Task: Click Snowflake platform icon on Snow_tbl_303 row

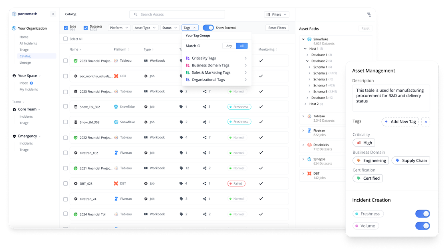Action: click(116, 122)
